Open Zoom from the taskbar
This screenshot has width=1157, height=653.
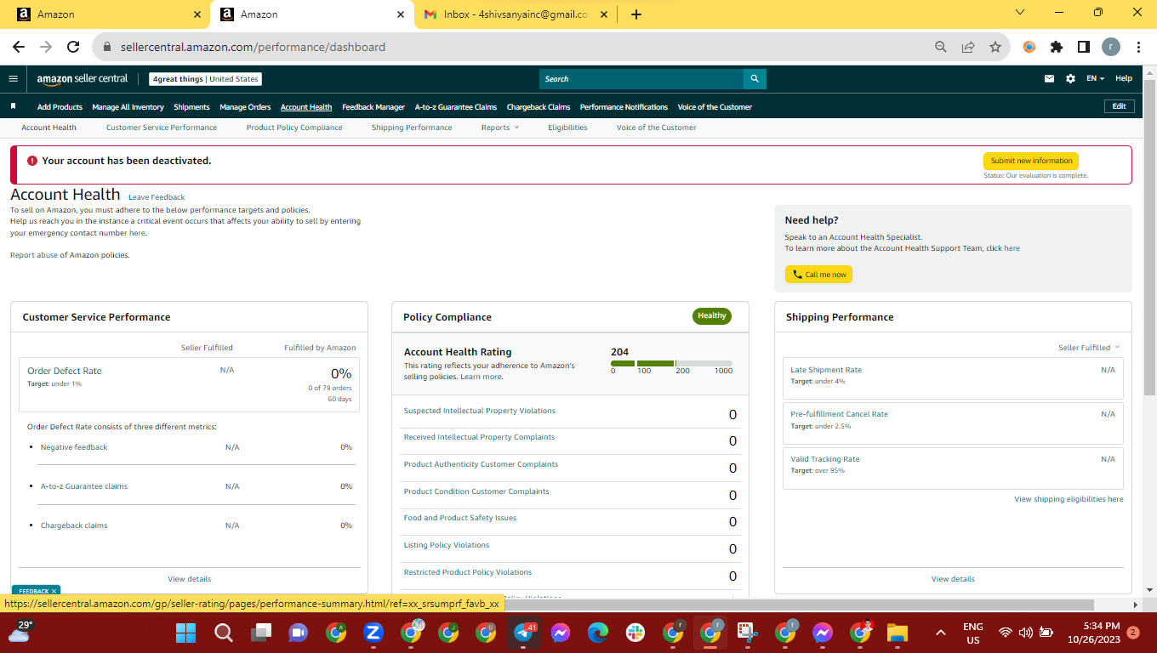(x=373, y=633)
